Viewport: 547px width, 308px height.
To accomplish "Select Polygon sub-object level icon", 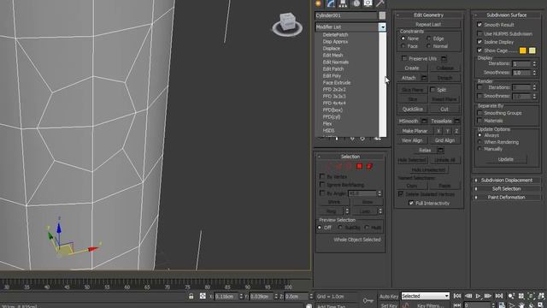I will (359, 167).
